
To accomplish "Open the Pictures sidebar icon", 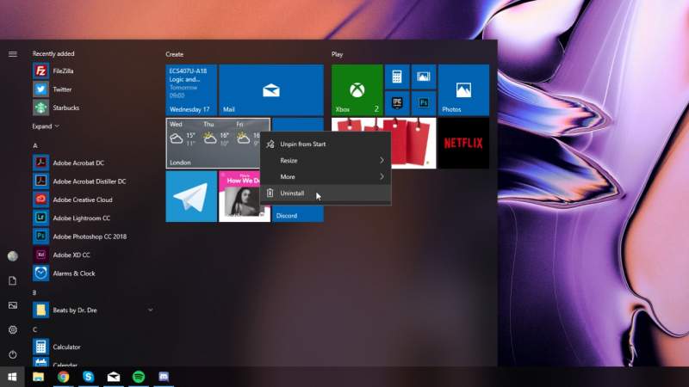I will coord(13,305).
